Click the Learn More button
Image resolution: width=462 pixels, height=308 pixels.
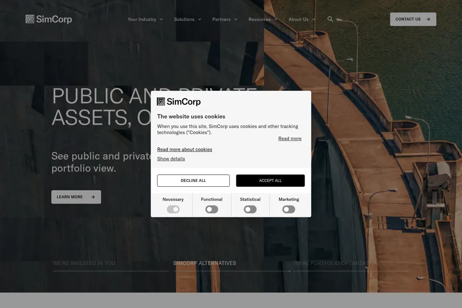coord(76,197)
